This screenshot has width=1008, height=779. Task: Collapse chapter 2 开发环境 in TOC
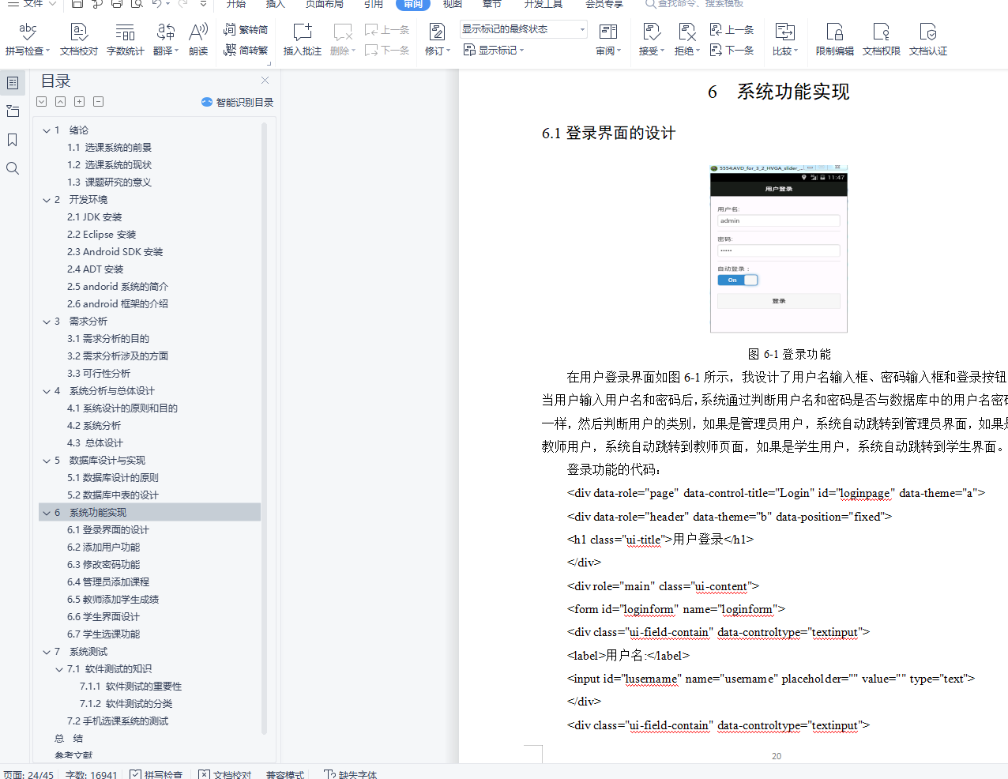47,200
